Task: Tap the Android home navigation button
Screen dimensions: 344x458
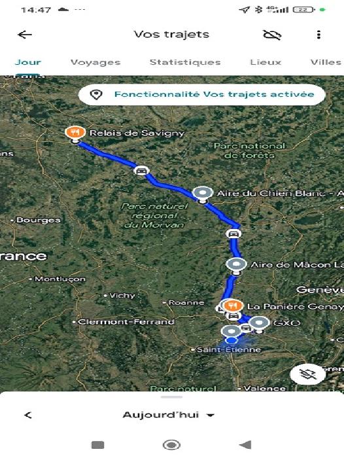Action: (x=171, y=445)
